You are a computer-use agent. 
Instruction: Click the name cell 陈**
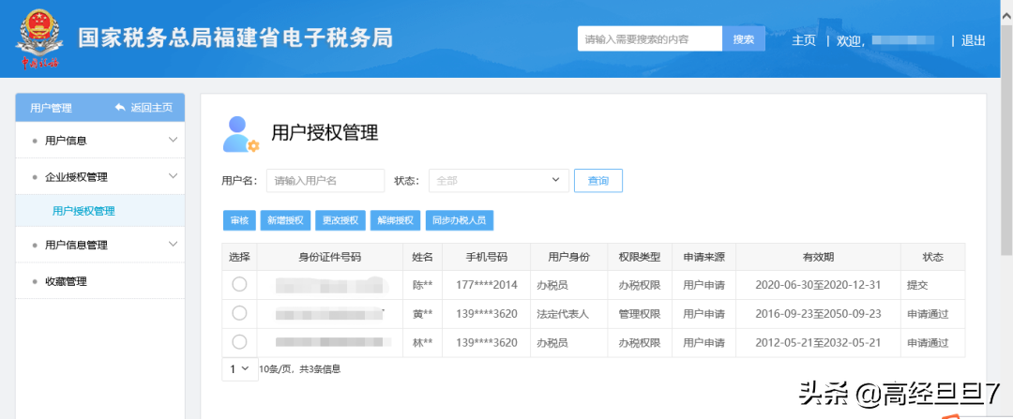coord(422,285)
